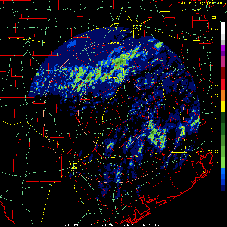227x227 pixels.
Task: Click the 1.75 legend value
Action: [215, 96]
